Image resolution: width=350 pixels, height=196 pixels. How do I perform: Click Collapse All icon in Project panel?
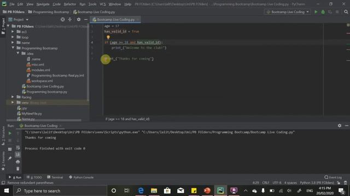(70, 20)
